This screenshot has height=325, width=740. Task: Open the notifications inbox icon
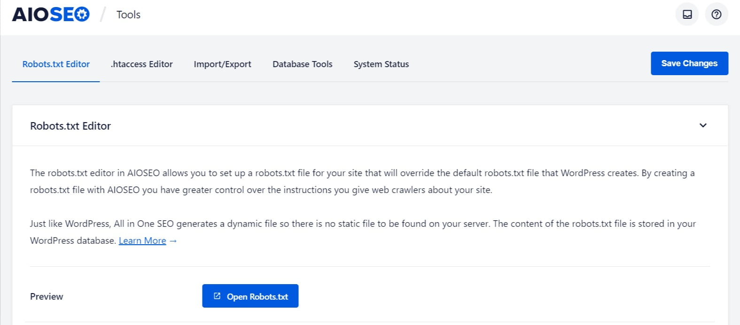click(687, 15)
